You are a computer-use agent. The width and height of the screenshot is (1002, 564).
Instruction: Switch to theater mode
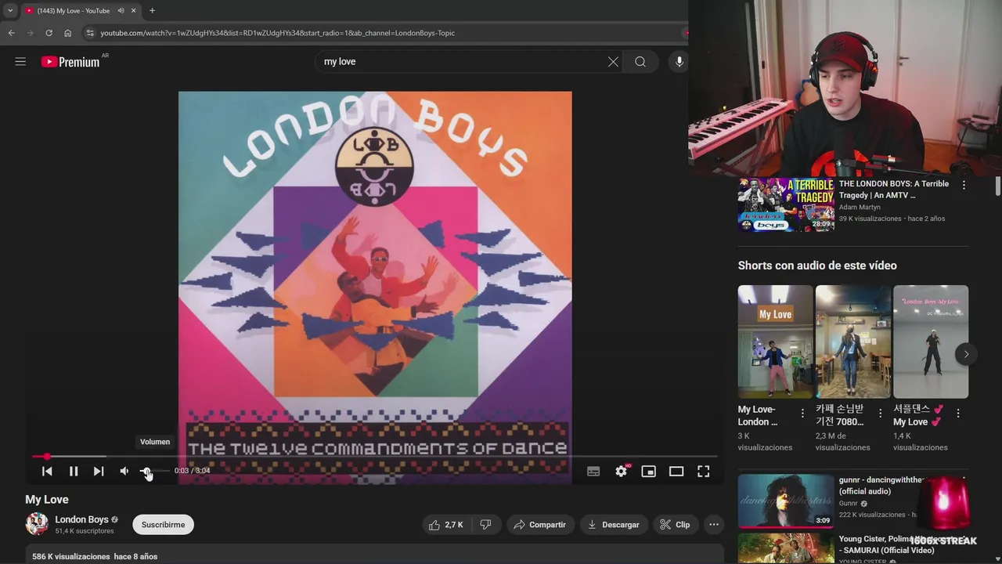(676, 471)
